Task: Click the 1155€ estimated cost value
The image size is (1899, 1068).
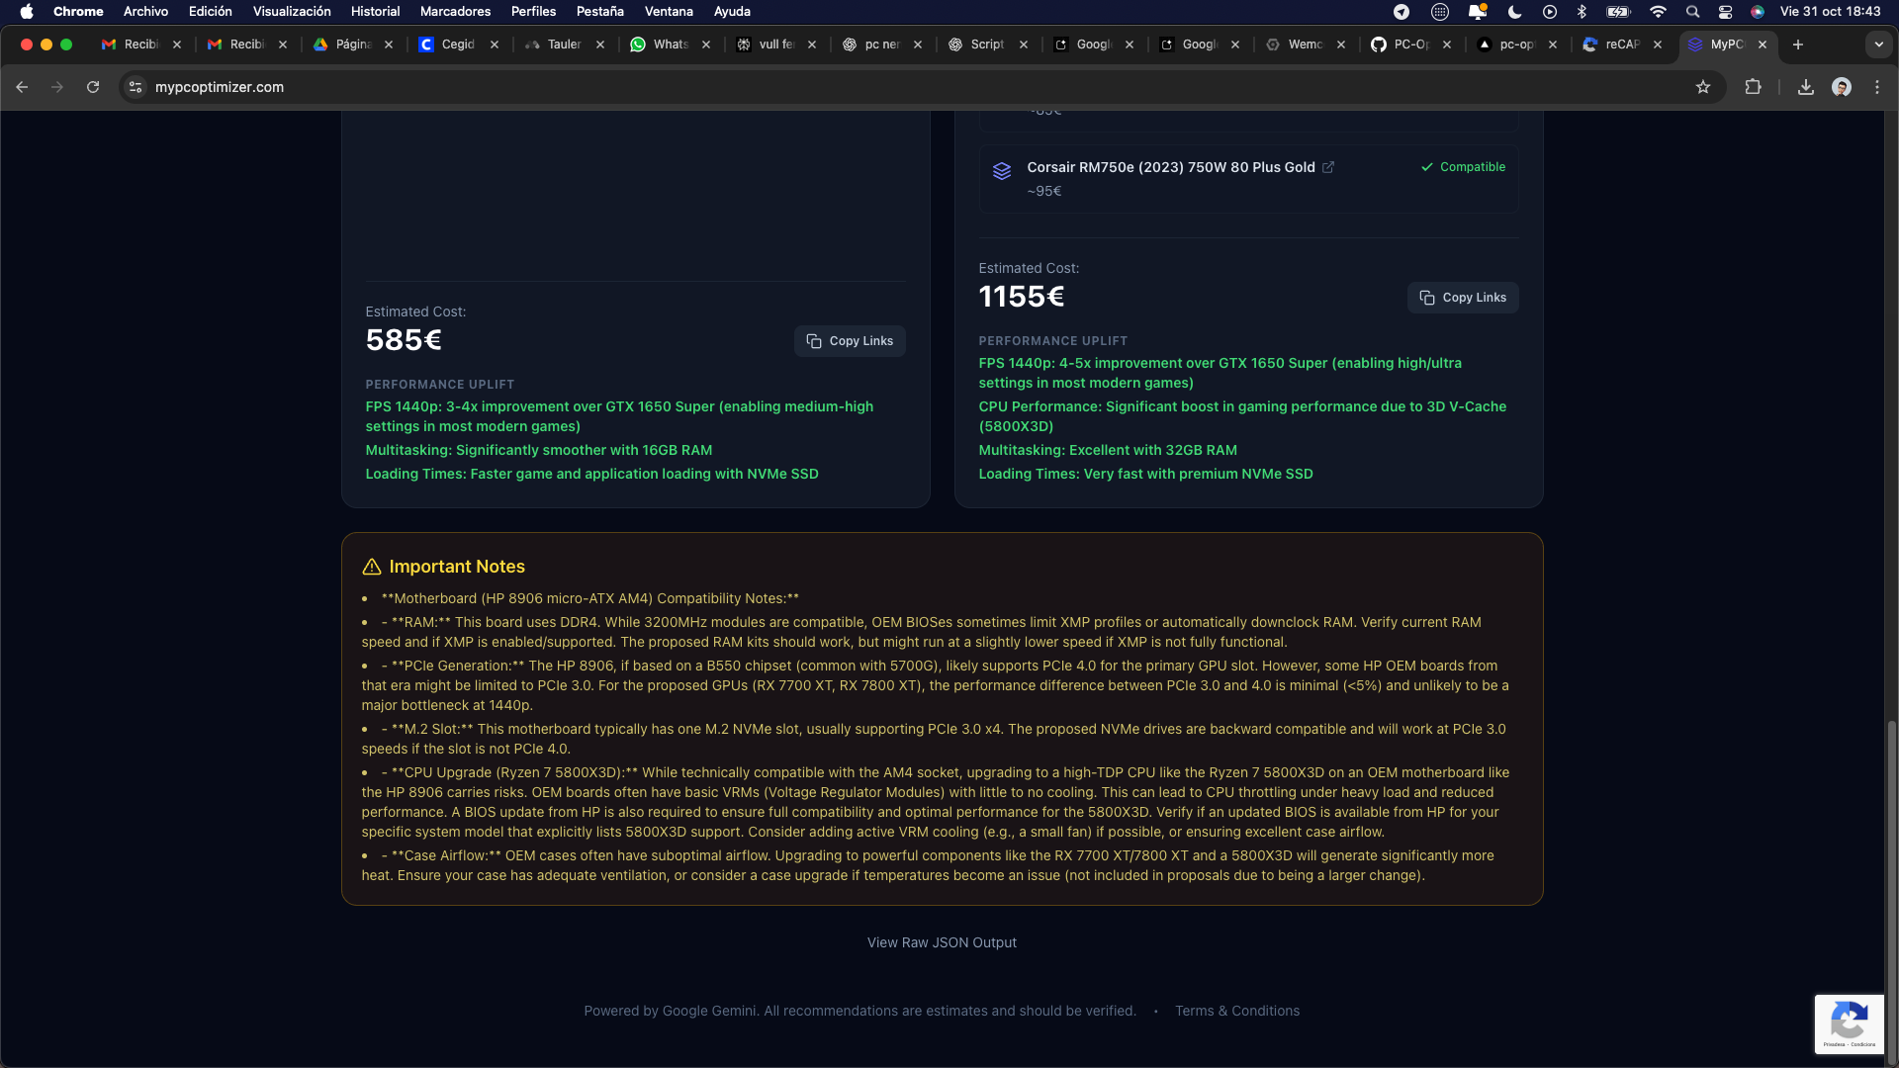Action: (x=1022, y=297)
